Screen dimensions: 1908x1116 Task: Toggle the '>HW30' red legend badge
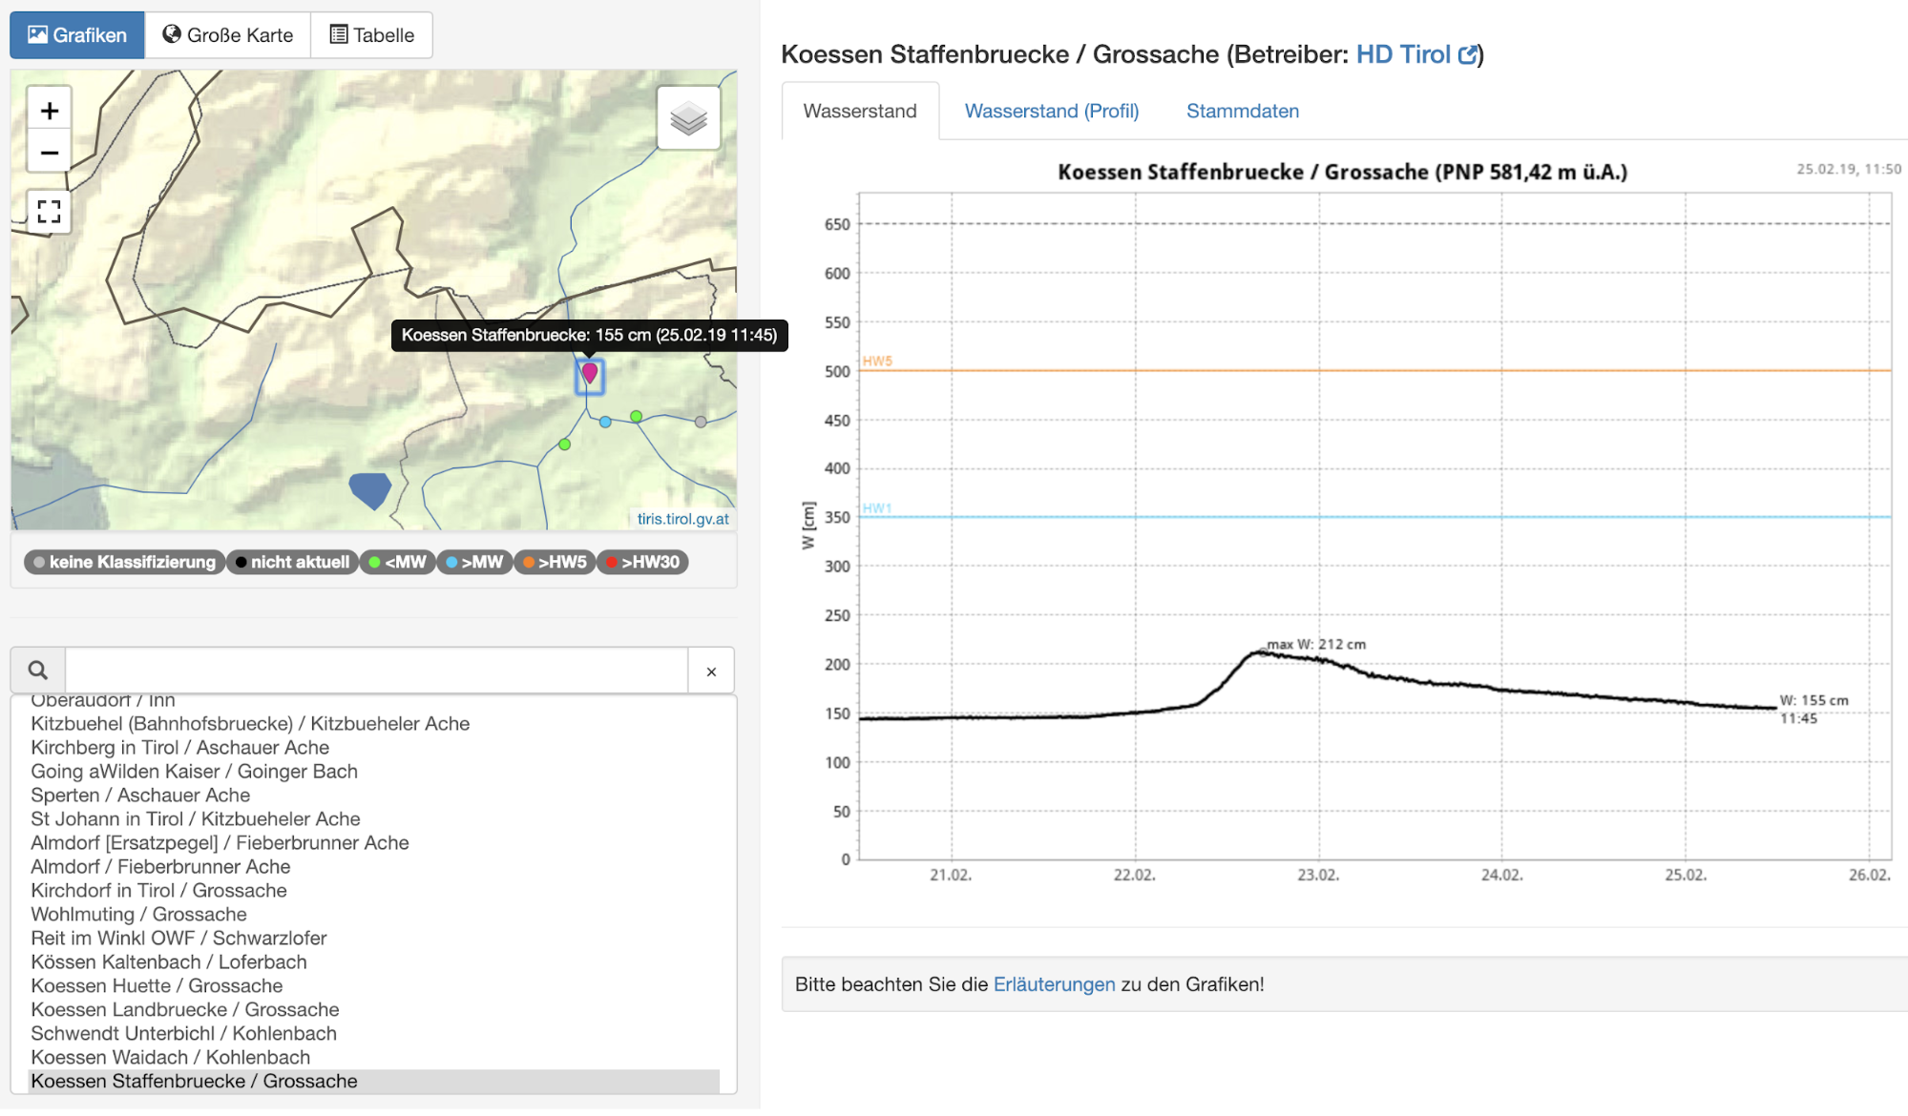point(642,562)
